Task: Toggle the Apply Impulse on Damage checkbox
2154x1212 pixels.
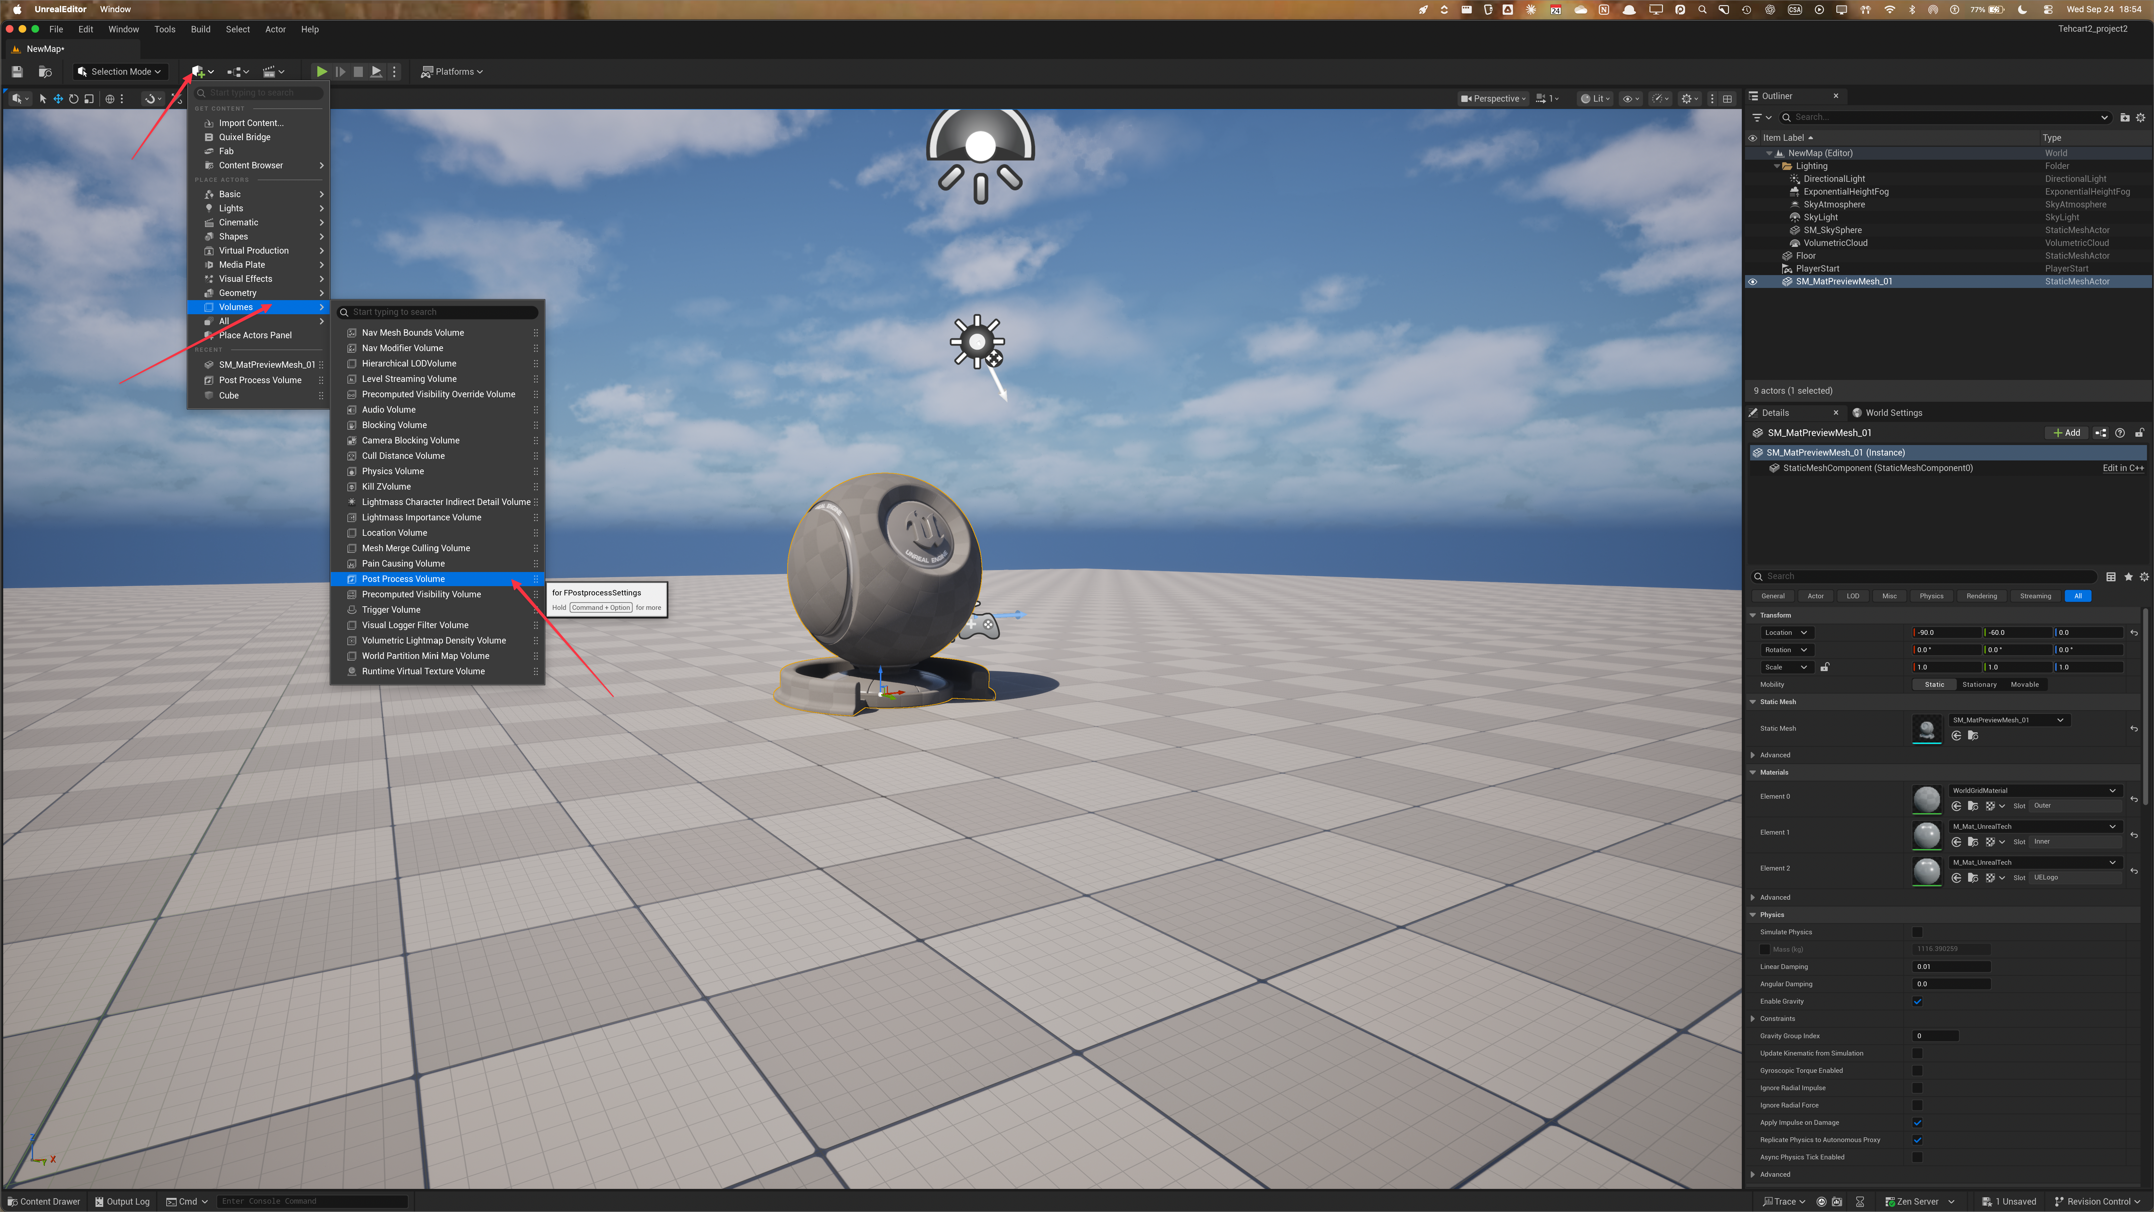Action: click(x=1917, y=1123)
